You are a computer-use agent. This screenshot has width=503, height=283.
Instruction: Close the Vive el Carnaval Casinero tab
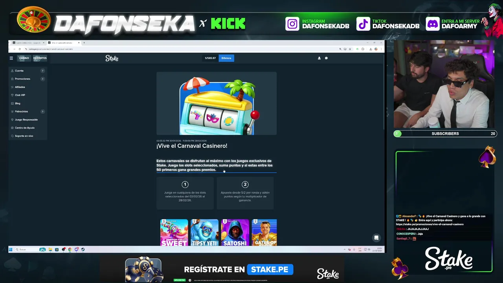(79, 42)
